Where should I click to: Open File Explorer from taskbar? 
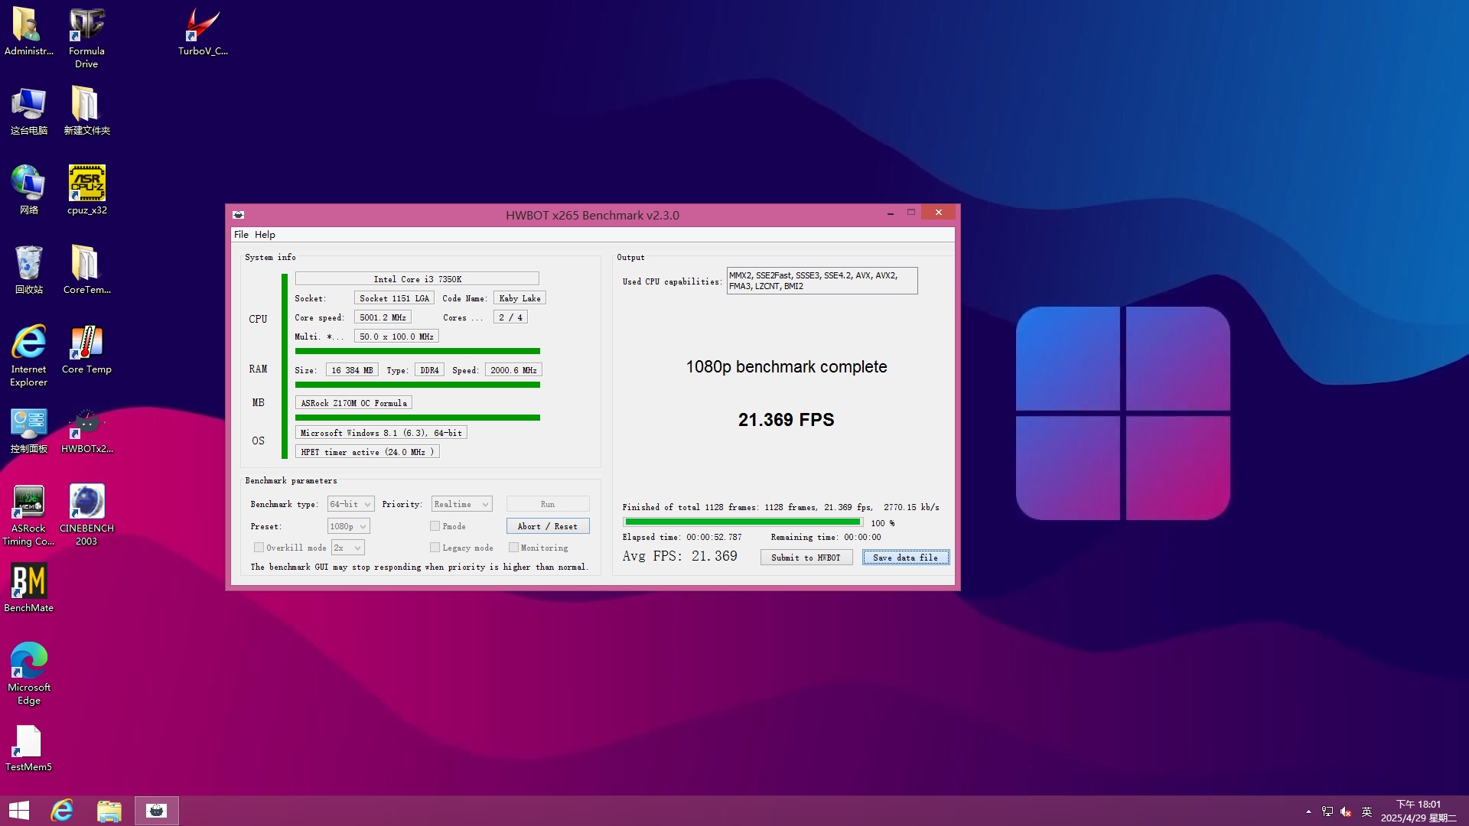click(x=109, y=811)
